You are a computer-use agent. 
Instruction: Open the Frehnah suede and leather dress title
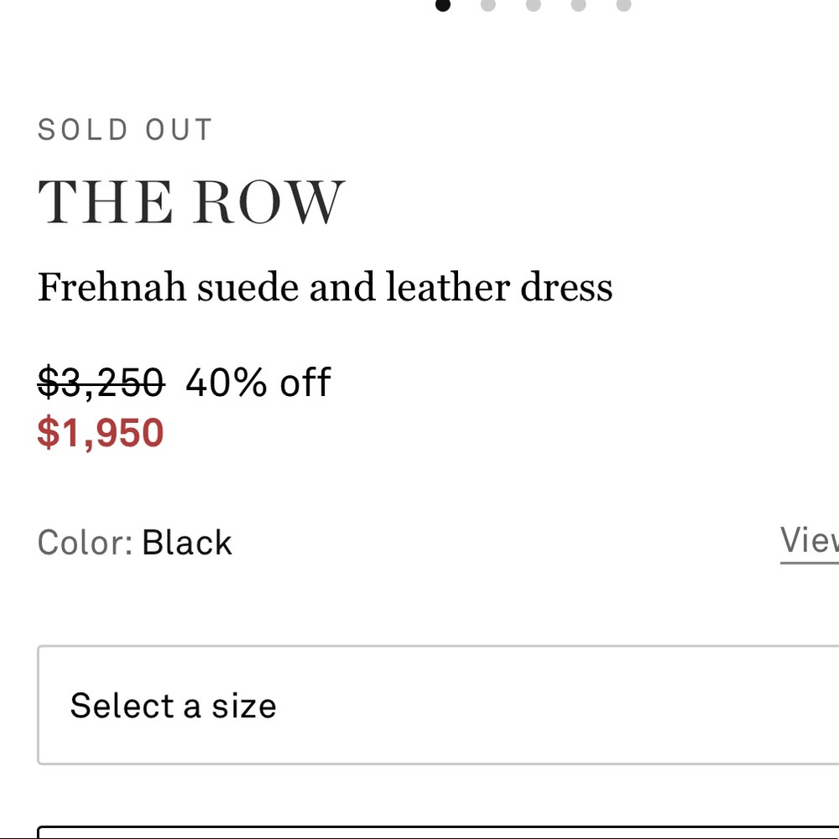[x=326, y=287]
